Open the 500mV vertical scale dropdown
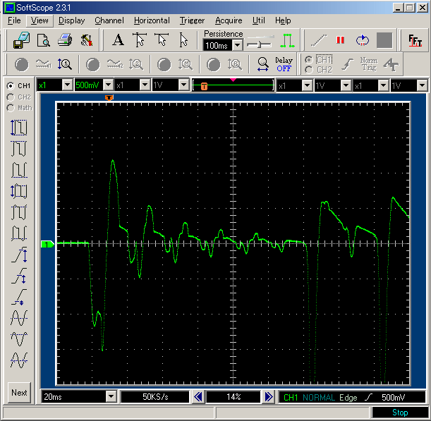The width and height of the screenshot is (431, 421). pyautogui.click(x=107, y=85)
